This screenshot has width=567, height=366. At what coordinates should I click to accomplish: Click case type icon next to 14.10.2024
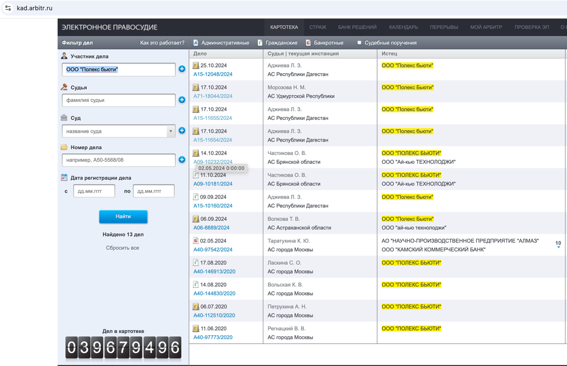pos(196,153)
